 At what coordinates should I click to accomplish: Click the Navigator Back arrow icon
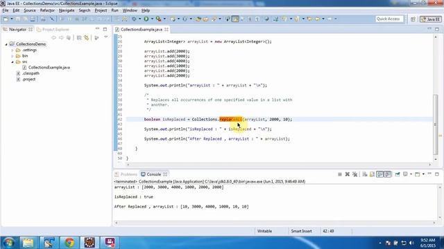53,37
